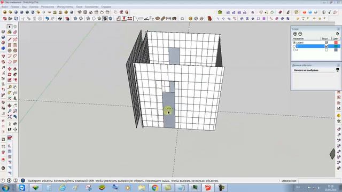
Task: Open the Camera menu
Action: click(34, 7)
